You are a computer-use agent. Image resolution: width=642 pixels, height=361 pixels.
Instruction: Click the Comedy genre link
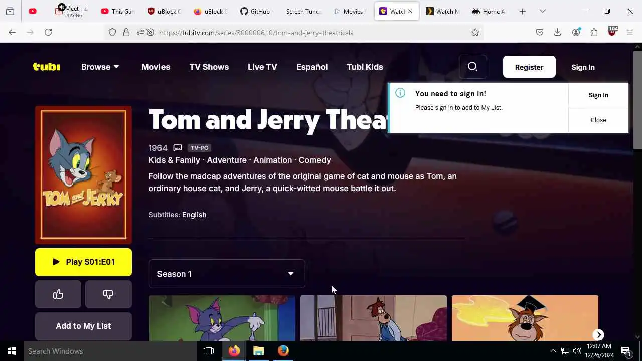click(314, 160)
